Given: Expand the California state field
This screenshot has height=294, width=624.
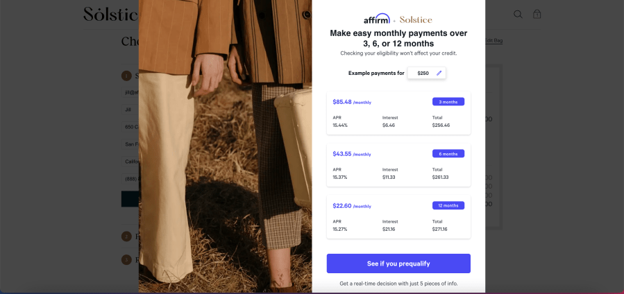Looking at the screenshot, I should 130,162.
